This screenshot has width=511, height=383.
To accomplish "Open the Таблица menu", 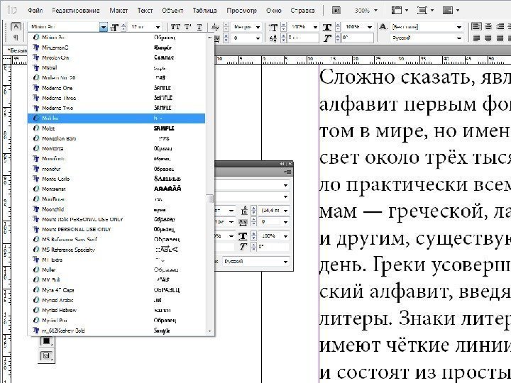I will pos(204,11).
